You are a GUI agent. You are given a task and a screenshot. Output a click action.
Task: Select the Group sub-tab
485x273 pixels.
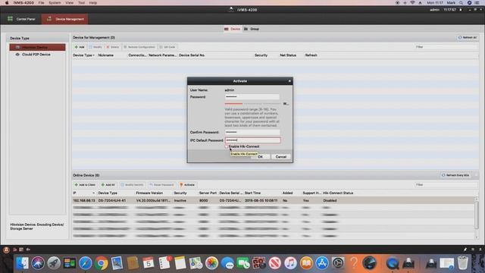pos(252,29)
